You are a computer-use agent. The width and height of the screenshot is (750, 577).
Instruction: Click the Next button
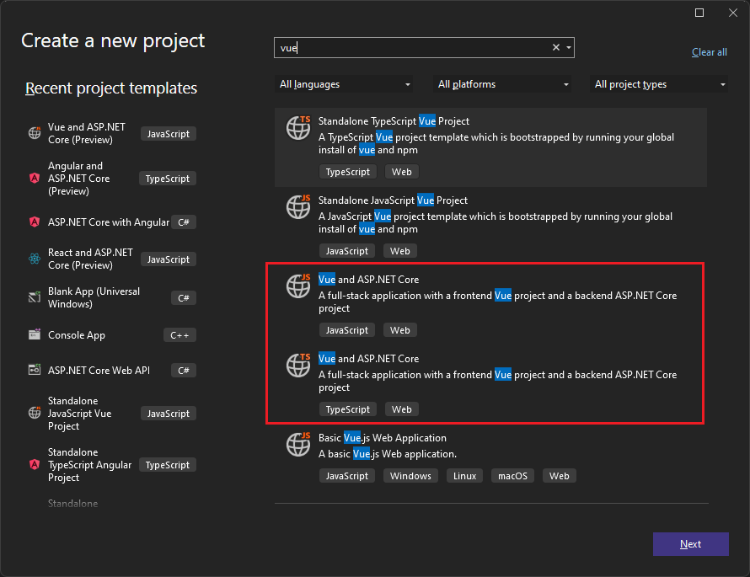tap(690, 543)
